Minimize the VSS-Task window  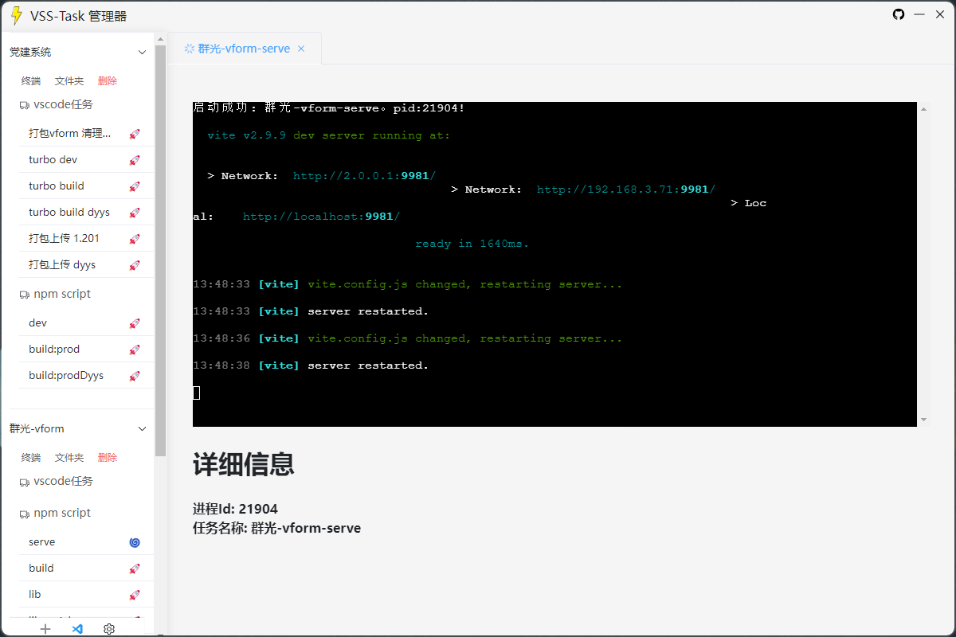coord(919,14)
